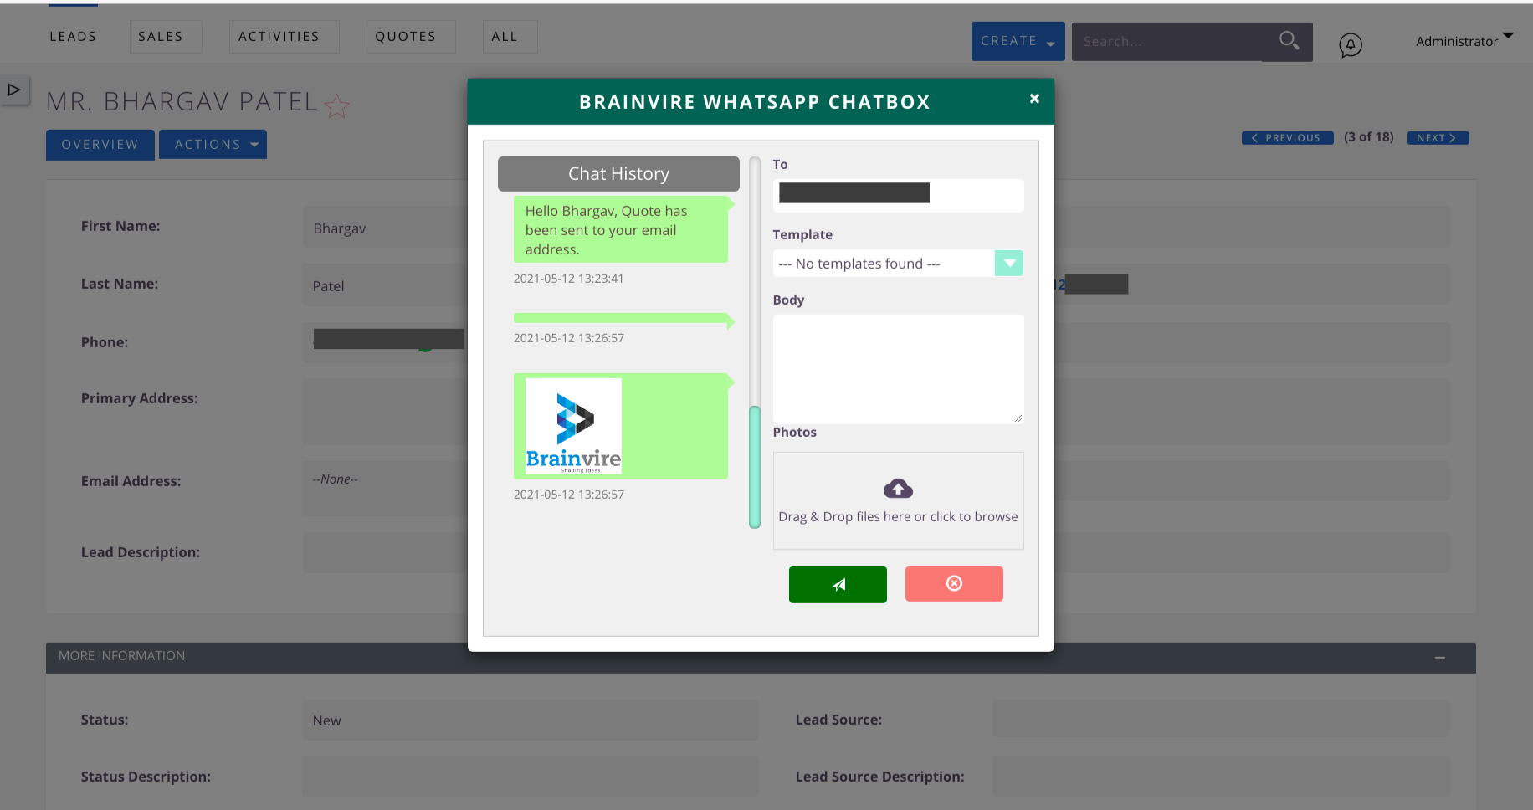Click the Email Address --None-- value
The image size is (1533, 810).
[x=335, y=479]
